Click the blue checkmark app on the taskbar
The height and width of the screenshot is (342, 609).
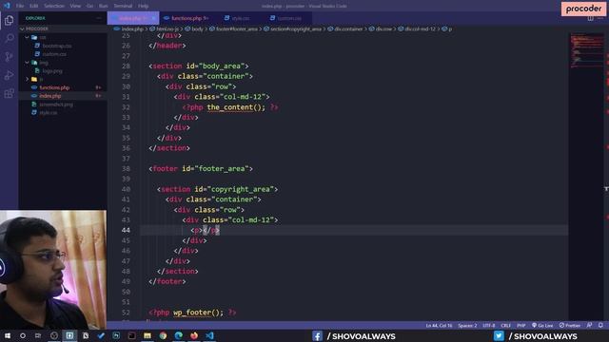click(101, 335)
